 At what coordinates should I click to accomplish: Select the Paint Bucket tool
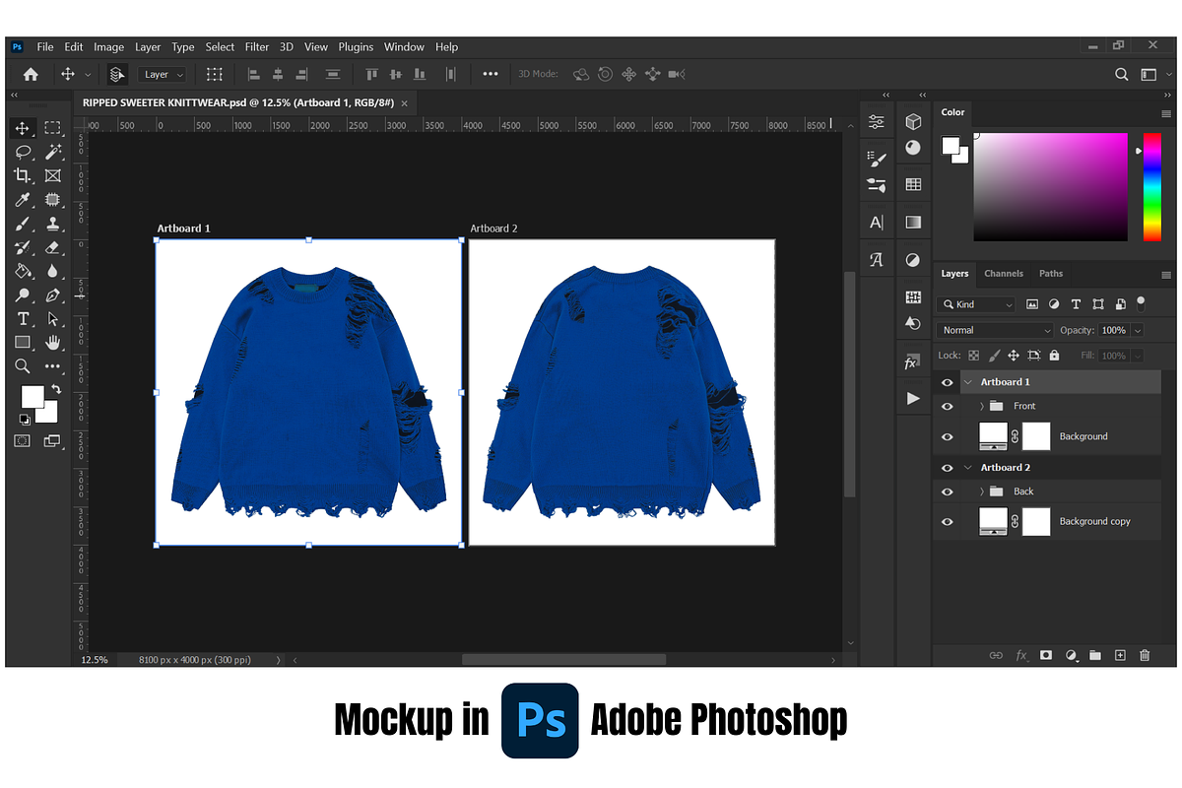tap(23, 271)
